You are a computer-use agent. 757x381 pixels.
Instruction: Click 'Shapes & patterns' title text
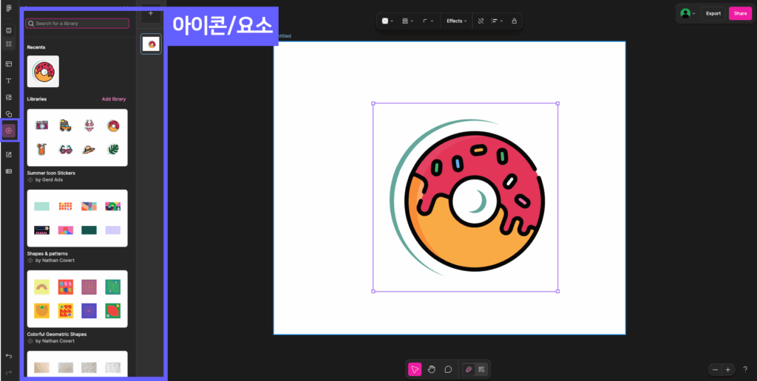(x=47, y=253)
